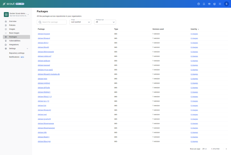Open the learning center graduation cap icon
231x155 pixels.
[209, 4]
